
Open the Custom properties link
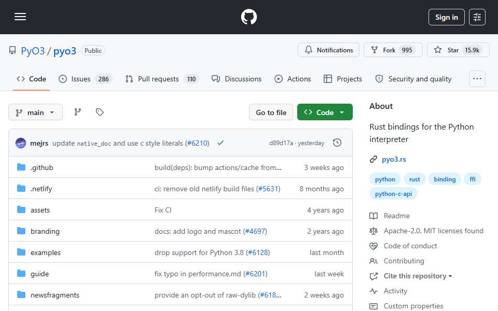(413, 306)
